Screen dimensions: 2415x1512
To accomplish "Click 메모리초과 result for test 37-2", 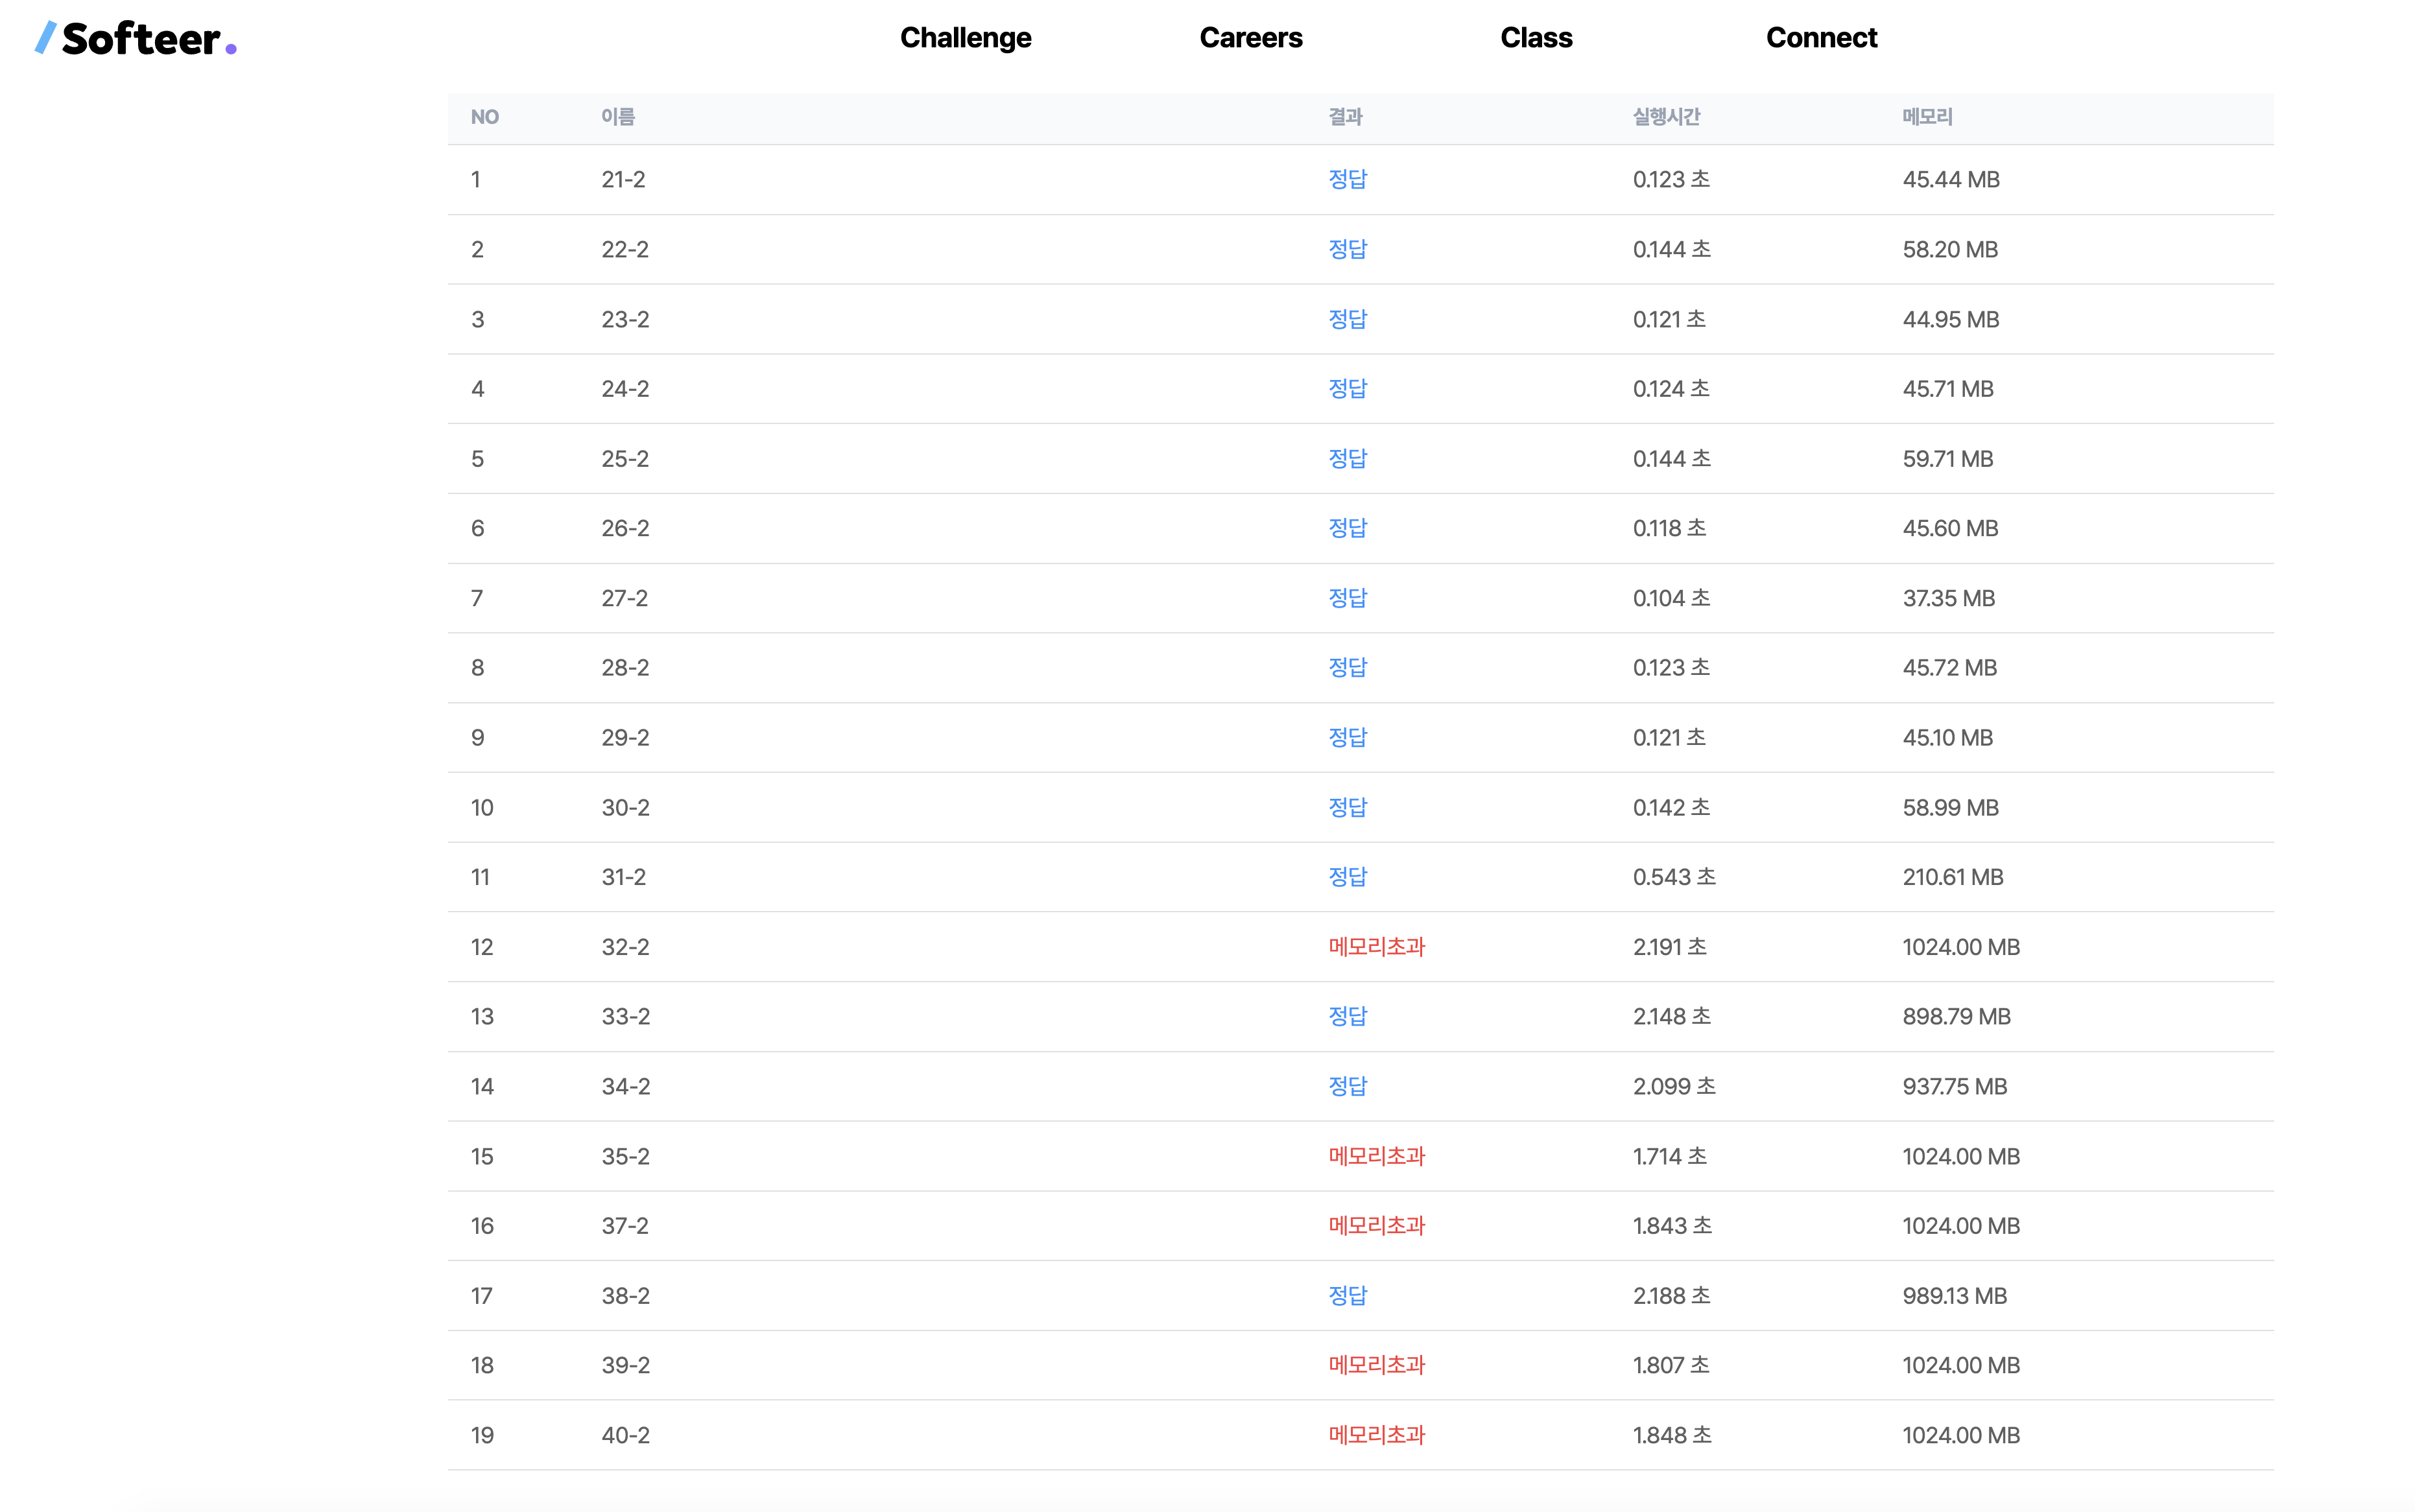I will 1376,1226.
